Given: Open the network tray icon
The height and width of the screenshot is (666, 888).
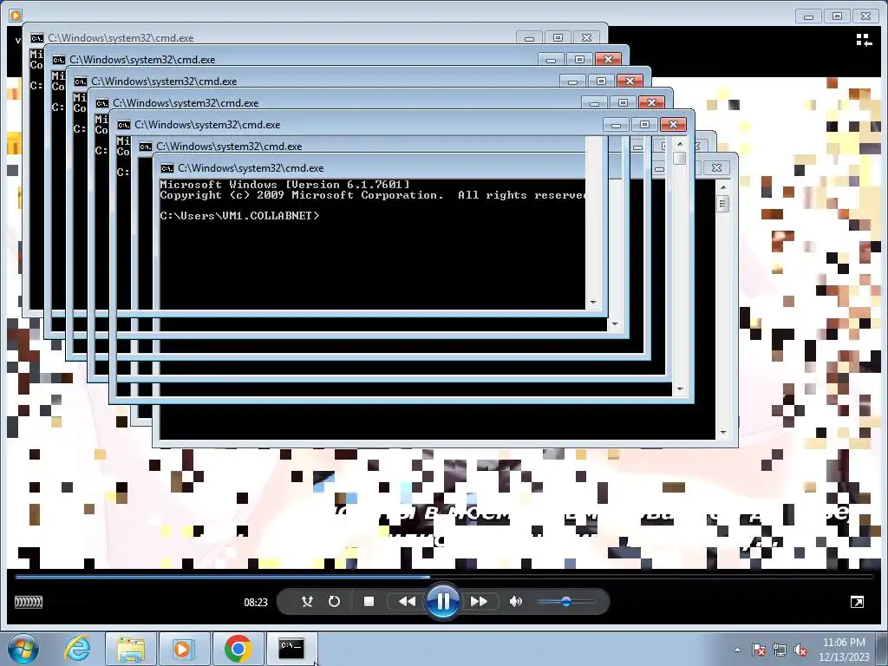Looking at the screenshot, I should tap(780, 650).
